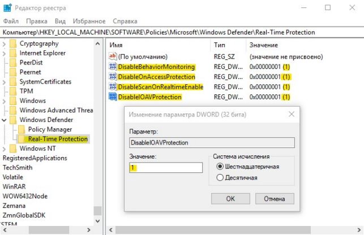The image size is (364, 235).
Task: Click the Real-Time Protection folder icon
Action: pyautogui.click(x=22, y=139)
